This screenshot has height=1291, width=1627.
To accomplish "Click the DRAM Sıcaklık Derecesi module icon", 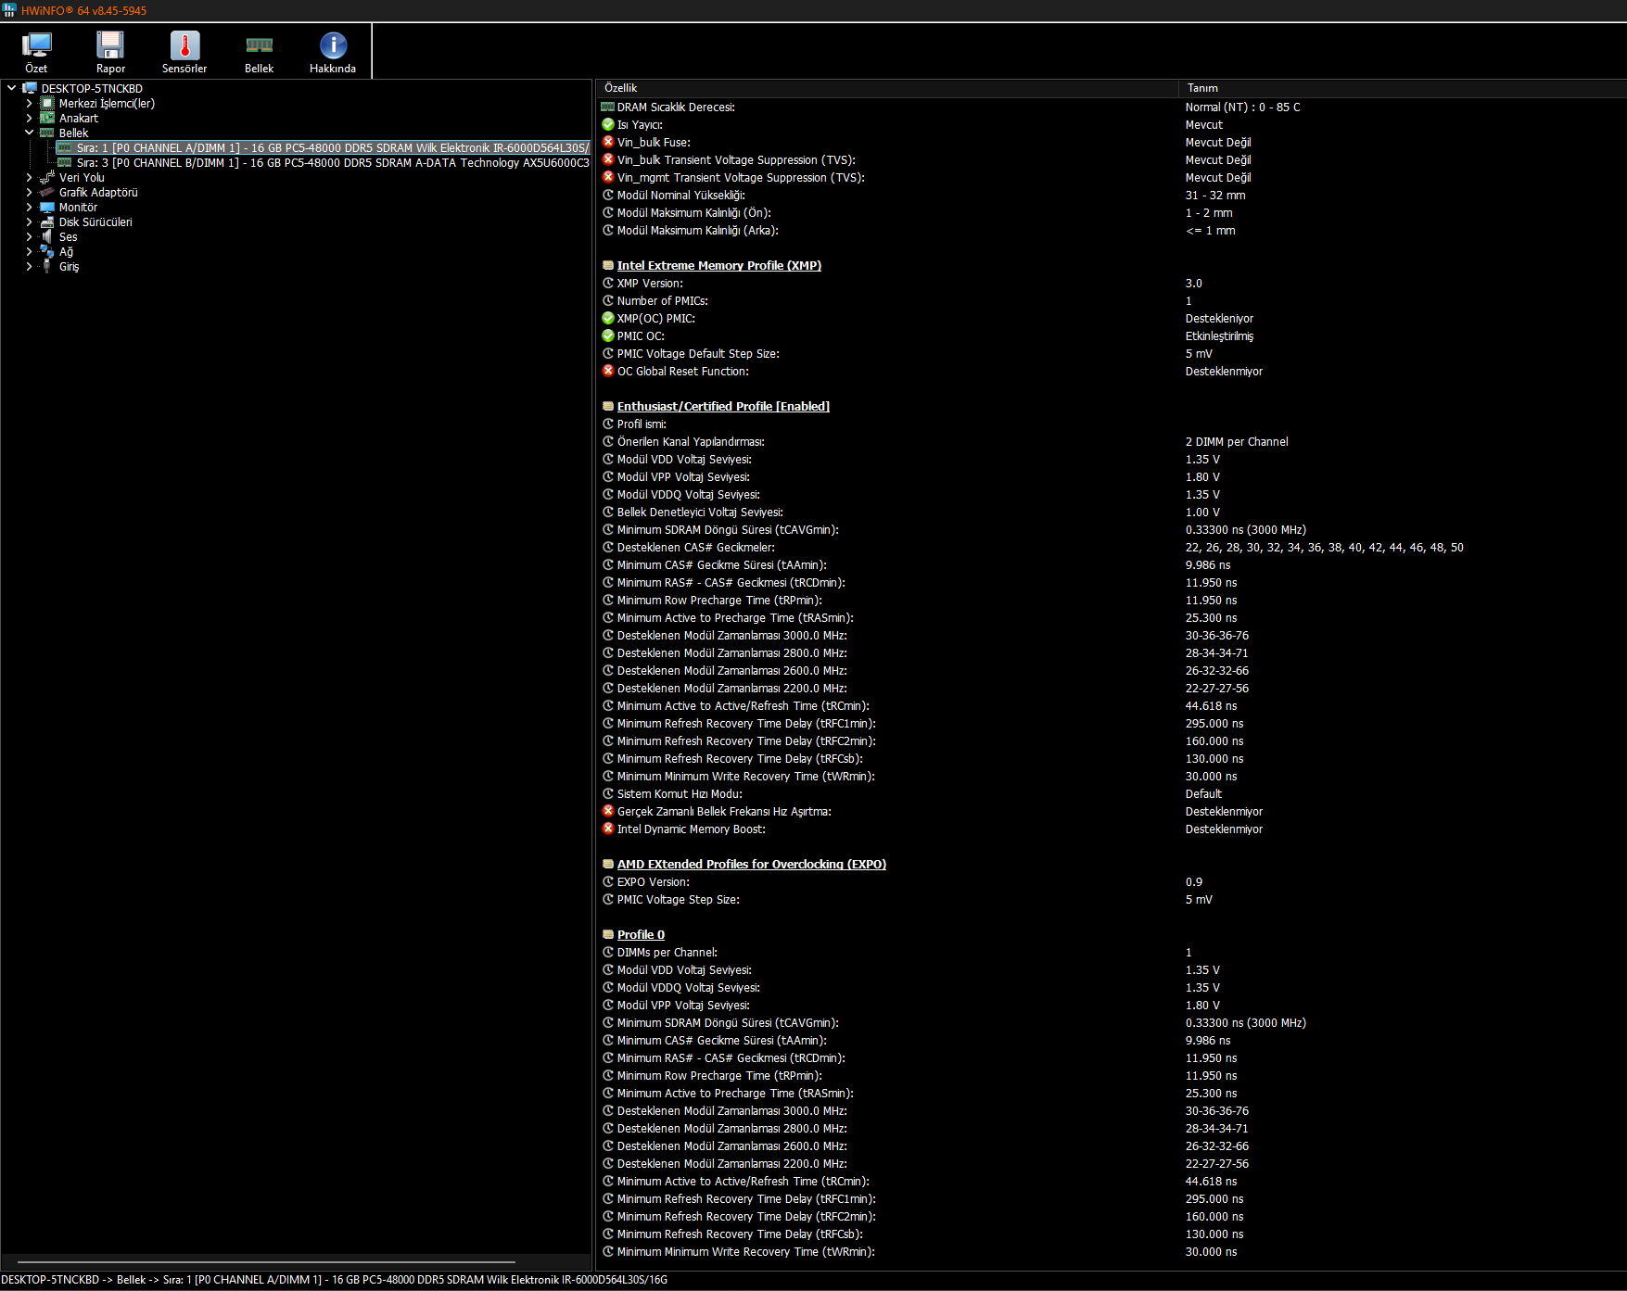I will pyautogui.click(x=608, y=107).
